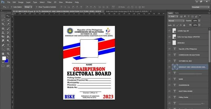Select the Quick Selection tool
Image resolution: width=211 pixels, height=109 pixels.
click(x=8, y=20)
